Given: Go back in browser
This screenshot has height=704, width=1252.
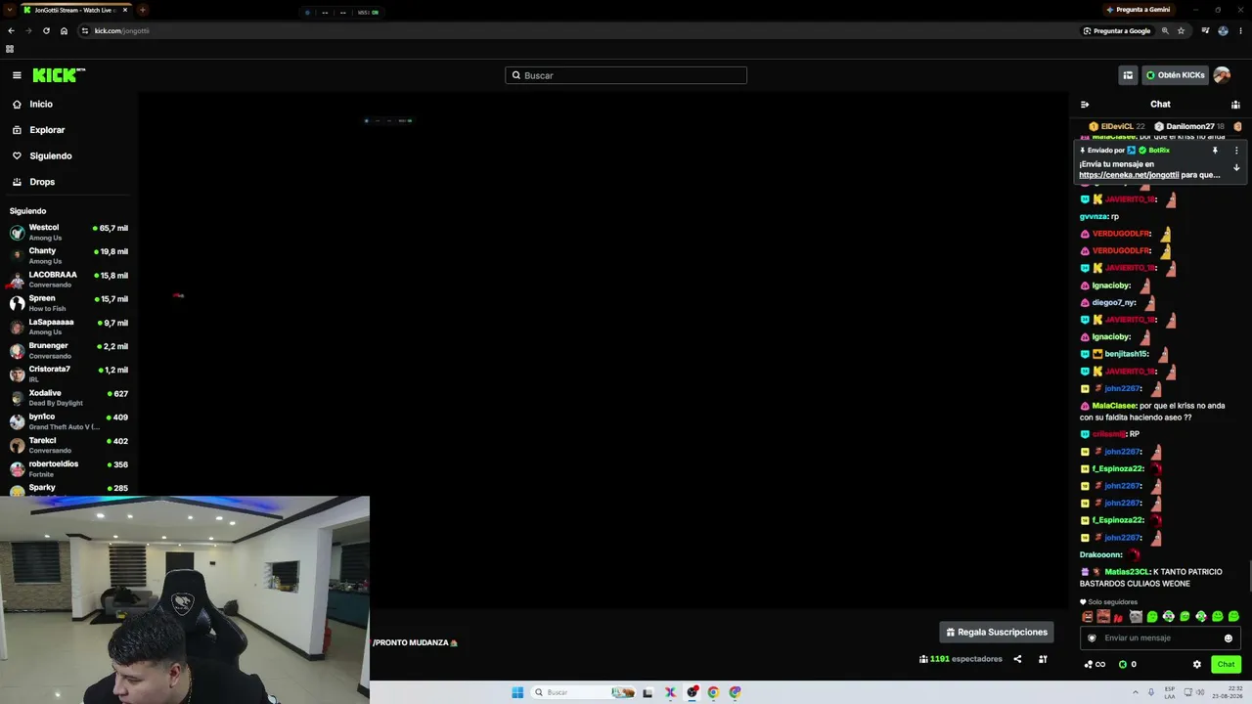Looking at the screenshot, I should [x=11, y=30].
